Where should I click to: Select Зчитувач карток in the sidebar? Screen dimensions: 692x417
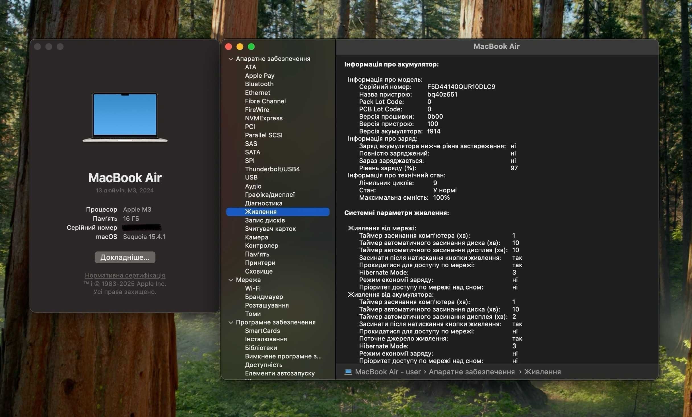(x=270, y=229)
